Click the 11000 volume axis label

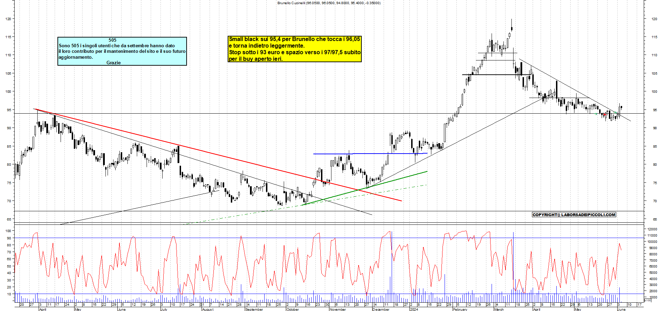[x=652, y=236]
